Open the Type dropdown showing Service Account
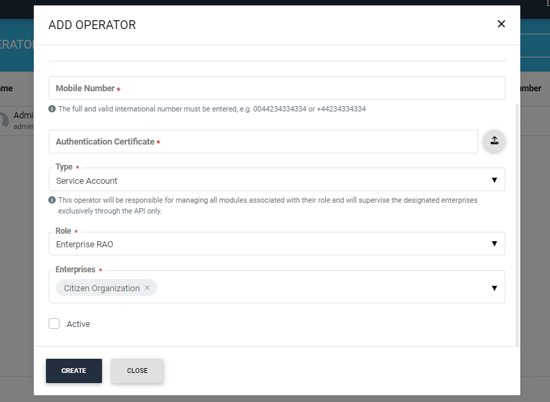 [277, 180]
